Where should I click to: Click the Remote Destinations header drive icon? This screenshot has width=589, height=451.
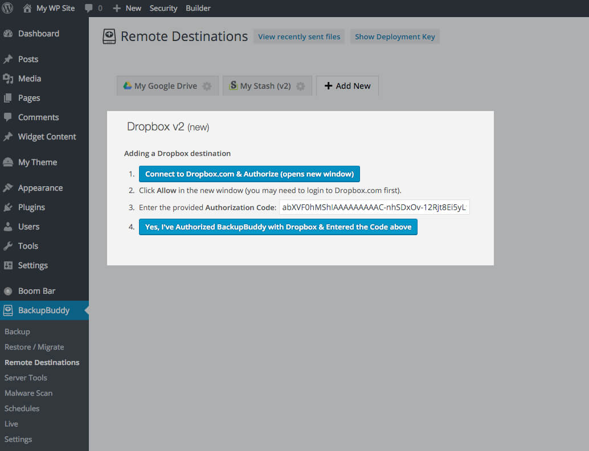coord(109,36)
